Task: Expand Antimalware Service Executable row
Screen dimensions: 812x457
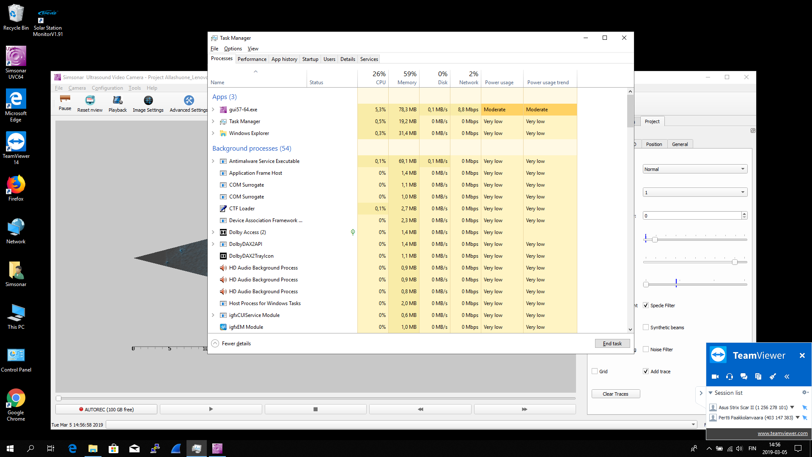Action: coord(213,161)
